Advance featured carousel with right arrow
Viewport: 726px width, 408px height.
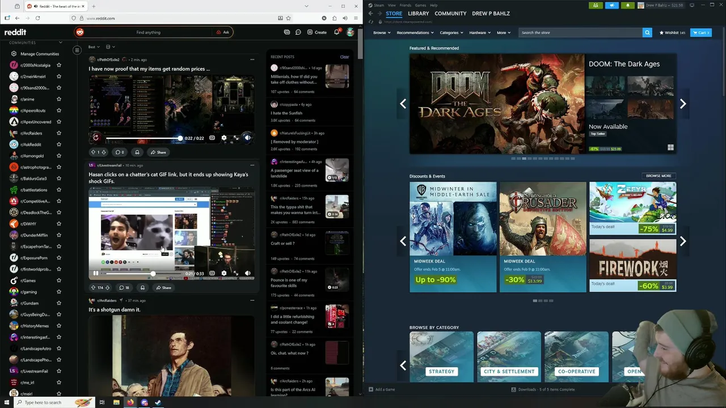pos(683,104)
